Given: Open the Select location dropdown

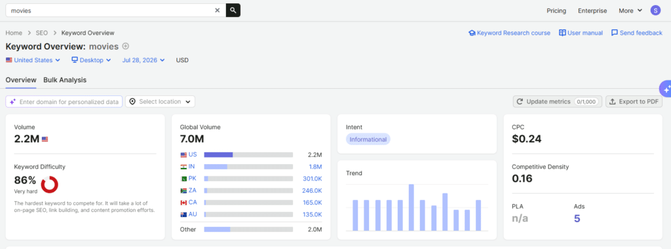Looking at the screenshot, I should [160, 102].
